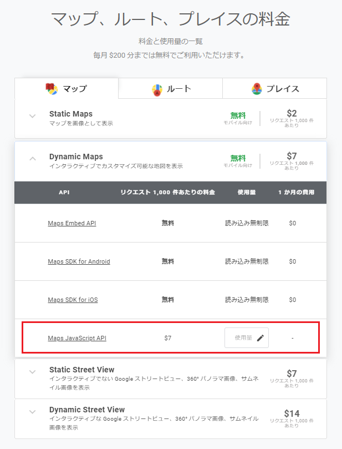The image size is (342, 449).
Task: Click the 使用量 column header
Action: pos(247,193)
